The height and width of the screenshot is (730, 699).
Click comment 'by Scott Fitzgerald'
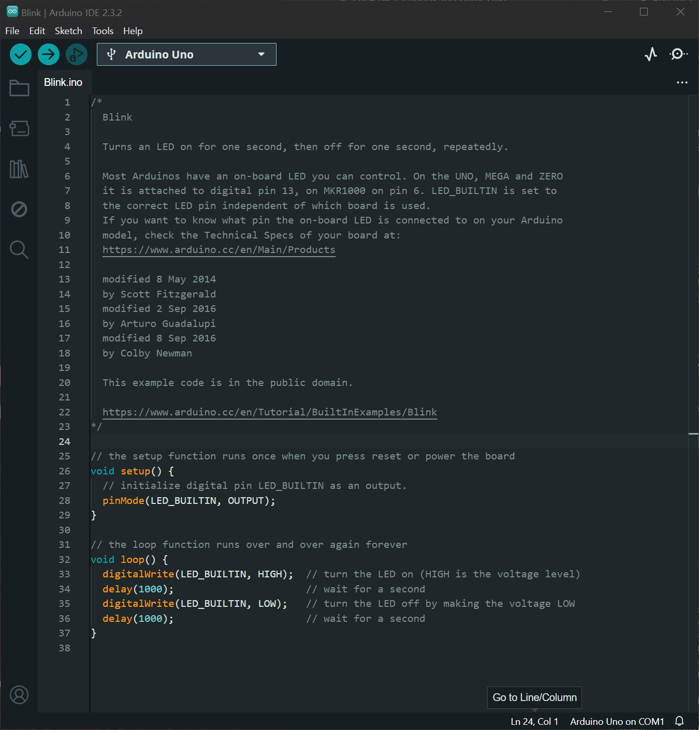159,294
